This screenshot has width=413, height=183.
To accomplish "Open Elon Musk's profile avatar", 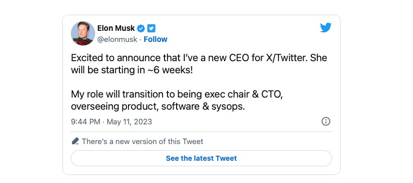I will (83, 33).
